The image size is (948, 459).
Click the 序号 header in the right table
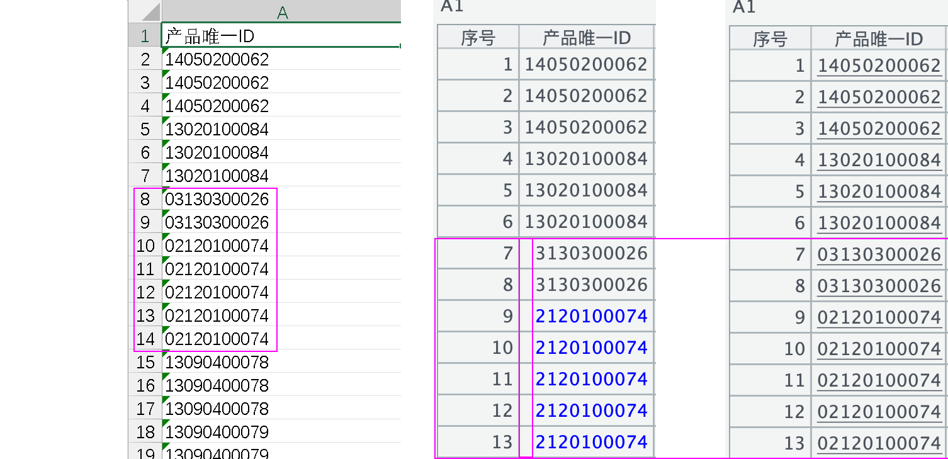770,39
